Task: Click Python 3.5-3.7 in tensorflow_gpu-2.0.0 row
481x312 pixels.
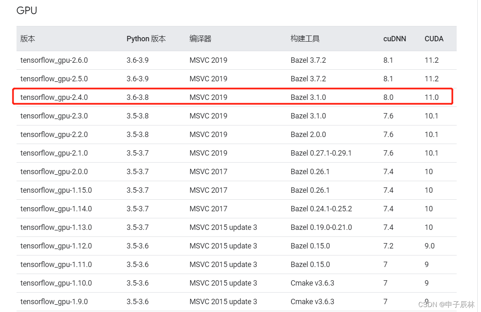Action: 137,172
